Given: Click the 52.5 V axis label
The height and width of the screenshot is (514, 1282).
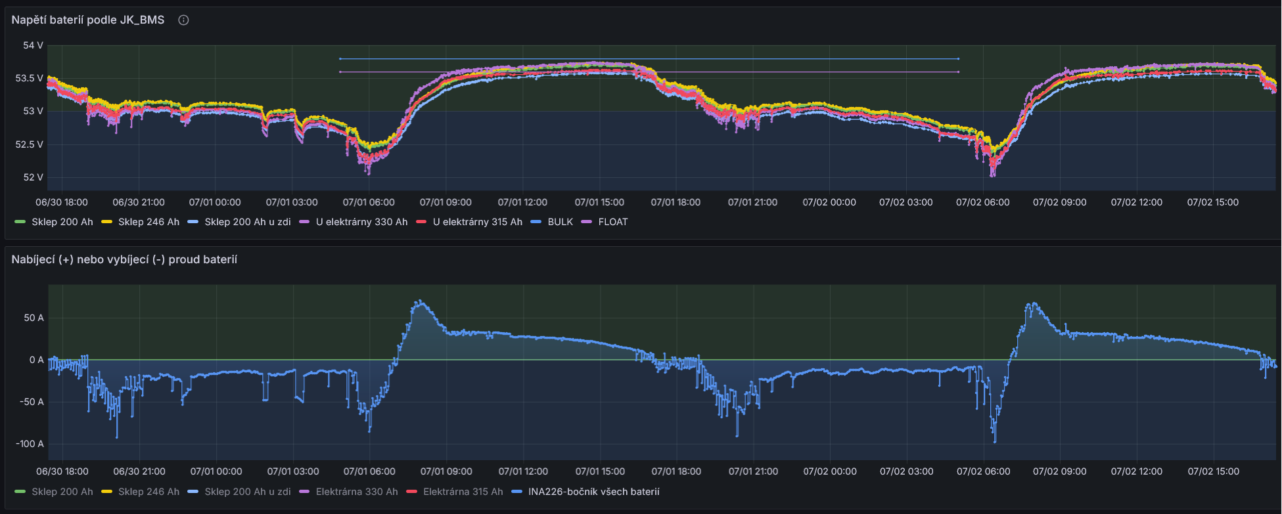Looking at the screenshot, I should tap(29, 144).
